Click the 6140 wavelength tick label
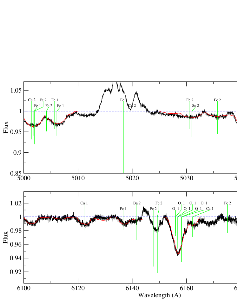237x307 pixels. (132, 288)
